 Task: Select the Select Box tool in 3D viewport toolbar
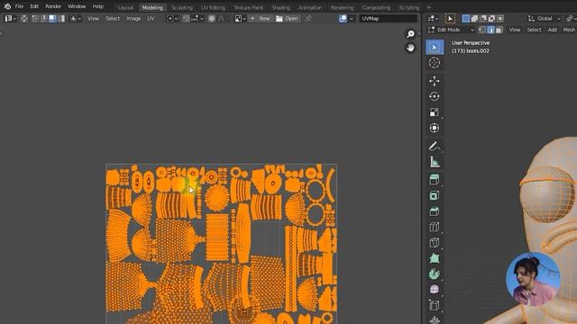click(435, 47)
